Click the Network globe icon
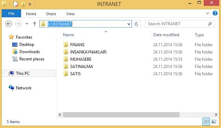Image resolution: width=221 pixels, height=128 pixels. pos(11,88)
